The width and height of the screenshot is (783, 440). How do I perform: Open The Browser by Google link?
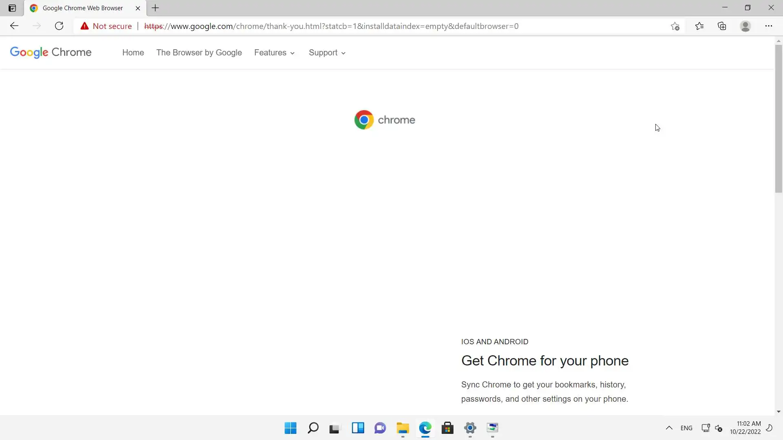point(199,53)
